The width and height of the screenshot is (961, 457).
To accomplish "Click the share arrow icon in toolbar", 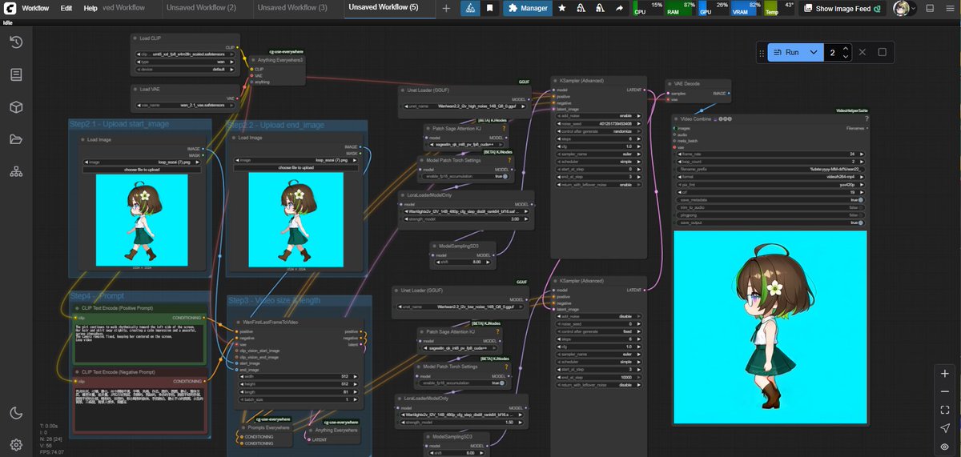I will click(x=619, y=8).
